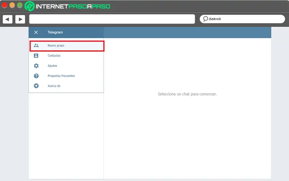
Task: Click the orange window minimize dot
Action: [12, 5]
